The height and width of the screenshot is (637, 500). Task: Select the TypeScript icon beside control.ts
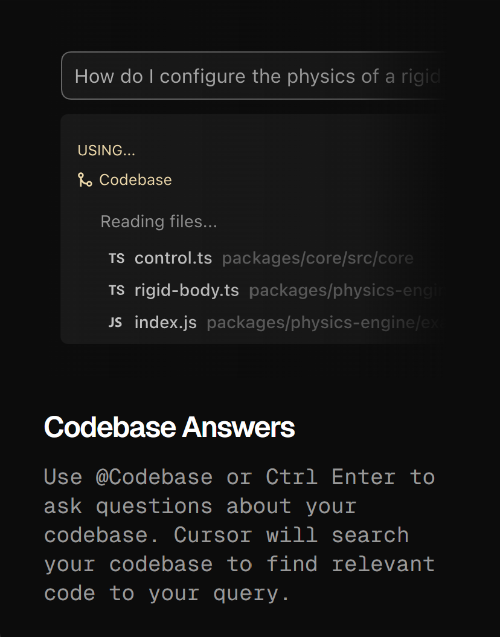click(x=117, y=258)
